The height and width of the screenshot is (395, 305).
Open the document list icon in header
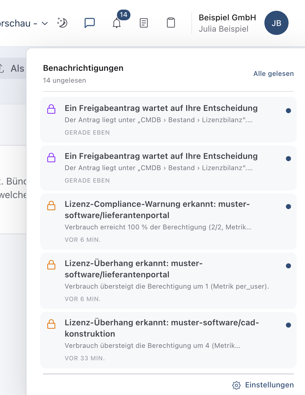pyautogui.click(x=144, y=23)
